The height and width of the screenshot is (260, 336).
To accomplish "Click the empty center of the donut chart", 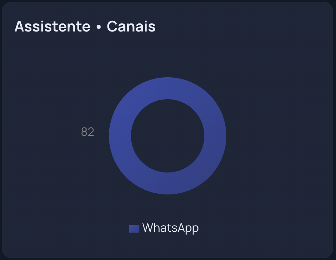I will coord(168,136).
